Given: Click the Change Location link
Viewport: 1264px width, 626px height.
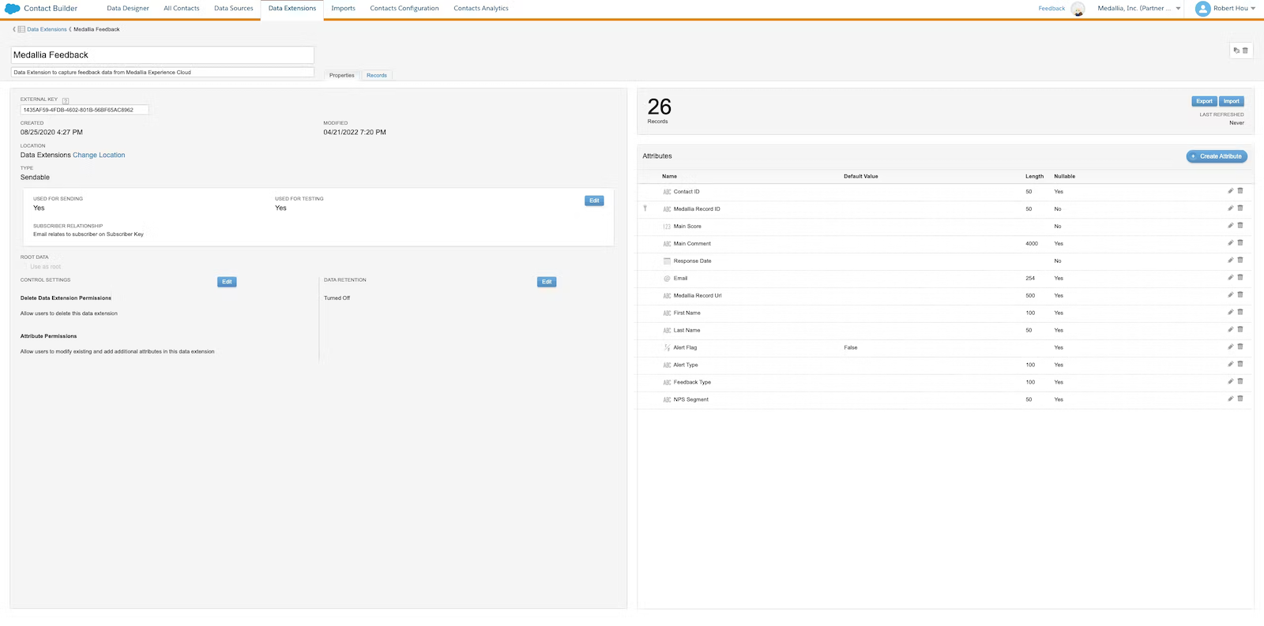Looking at the screenshot, I should pos(99,156).
